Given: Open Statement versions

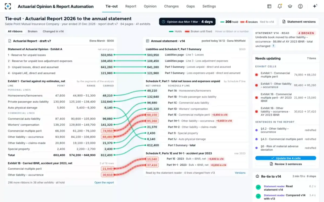Looking at the screenshot, I should click(x=299, y=22).
